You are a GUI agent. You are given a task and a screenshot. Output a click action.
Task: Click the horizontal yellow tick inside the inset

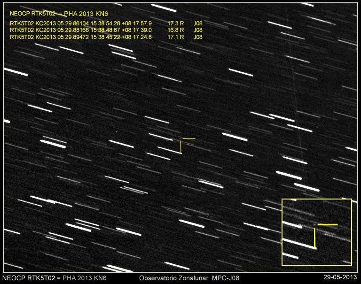click(x=328, y=225)
